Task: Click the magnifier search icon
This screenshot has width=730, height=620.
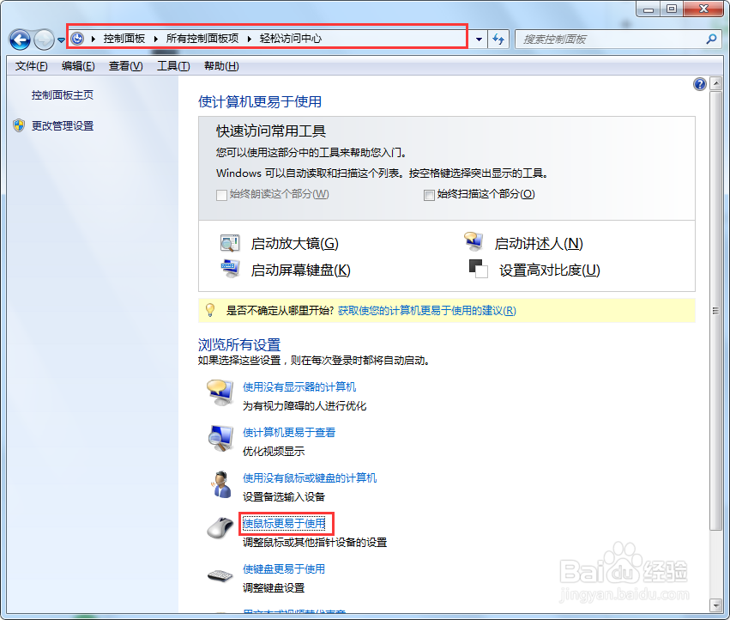Action: coord(711,40)
